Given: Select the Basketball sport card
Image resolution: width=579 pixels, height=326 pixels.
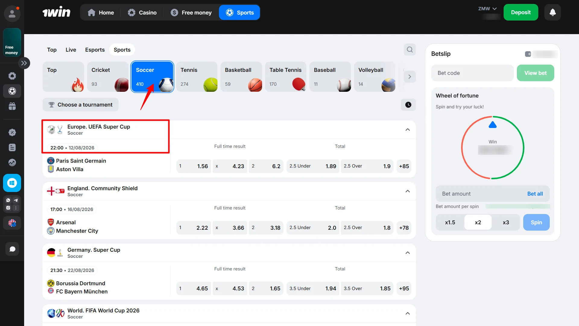Looking at the screenshot, I should (x=241, y=77).
